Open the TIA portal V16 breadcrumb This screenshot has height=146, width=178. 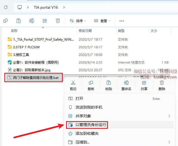tap(46, 7)
